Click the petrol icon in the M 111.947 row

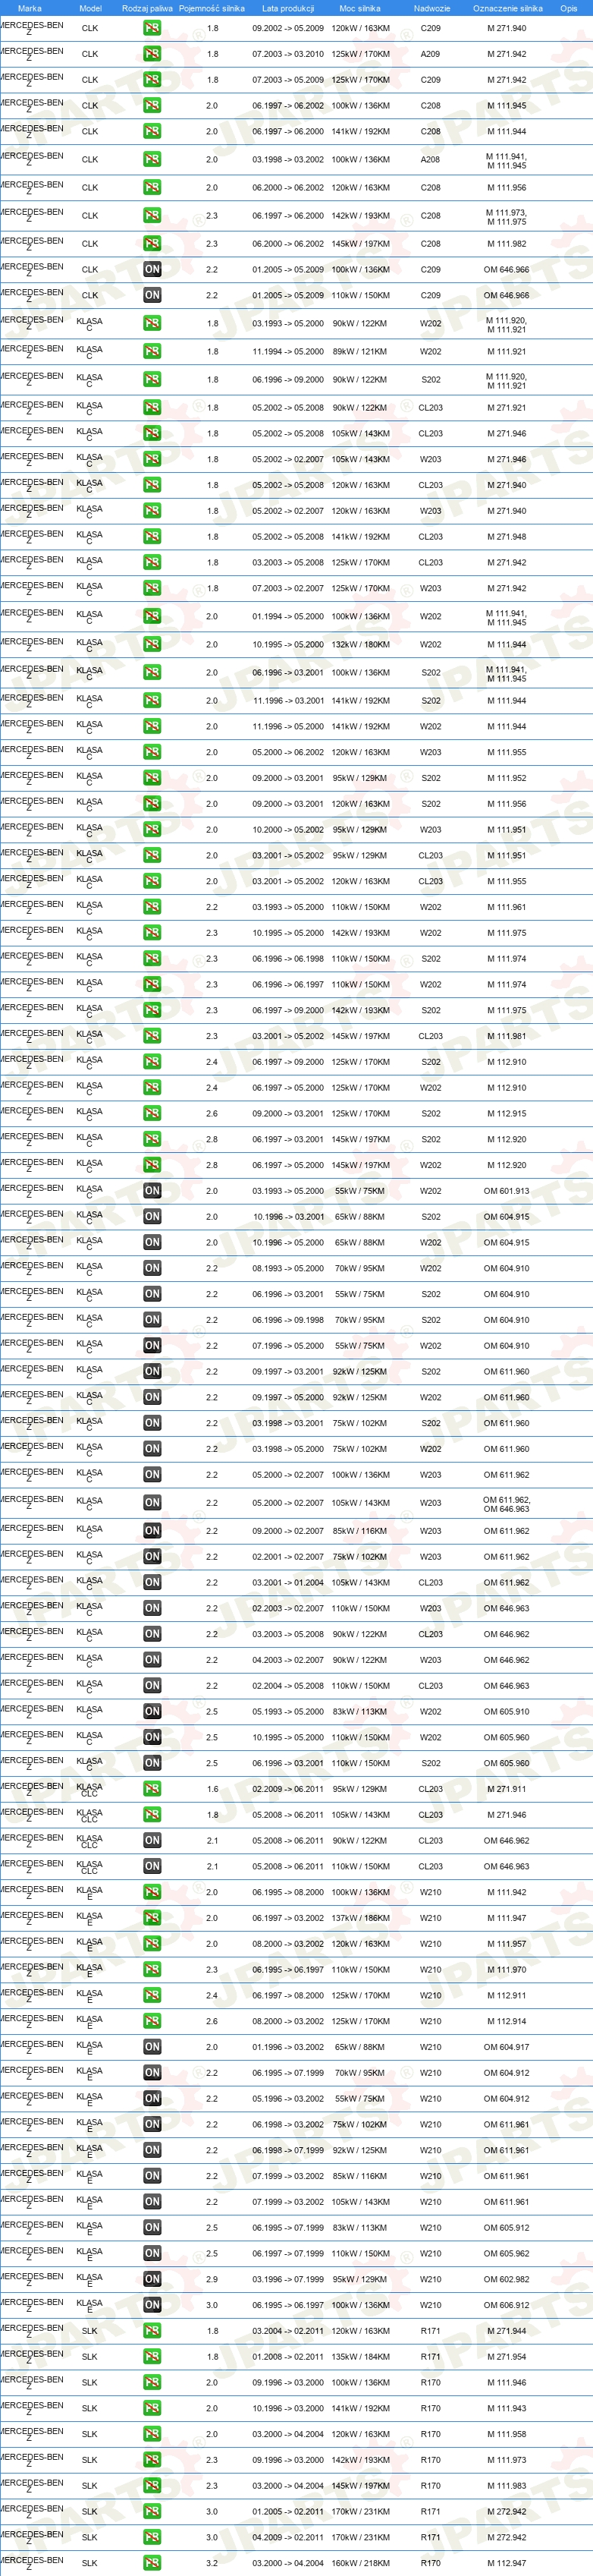tap(152, 1918)
